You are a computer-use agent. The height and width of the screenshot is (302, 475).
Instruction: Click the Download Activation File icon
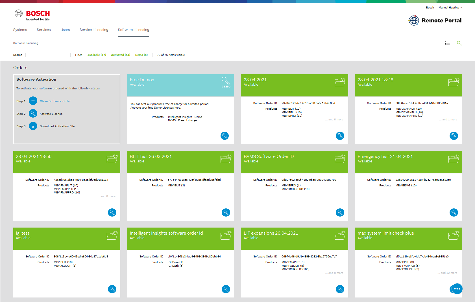pos(33,126)
